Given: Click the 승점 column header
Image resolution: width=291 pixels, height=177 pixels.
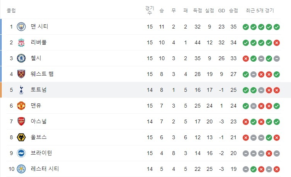Looking at the screenshot, I should (x=233, y=11).
